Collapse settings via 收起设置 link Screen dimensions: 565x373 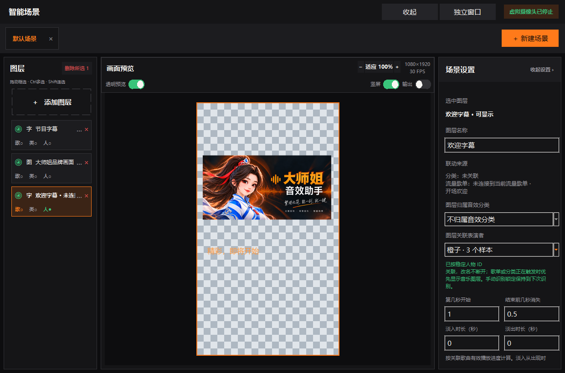tap(542, 70)
